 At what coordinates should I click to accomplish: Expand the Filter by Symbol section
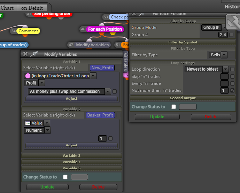point(183,42)
